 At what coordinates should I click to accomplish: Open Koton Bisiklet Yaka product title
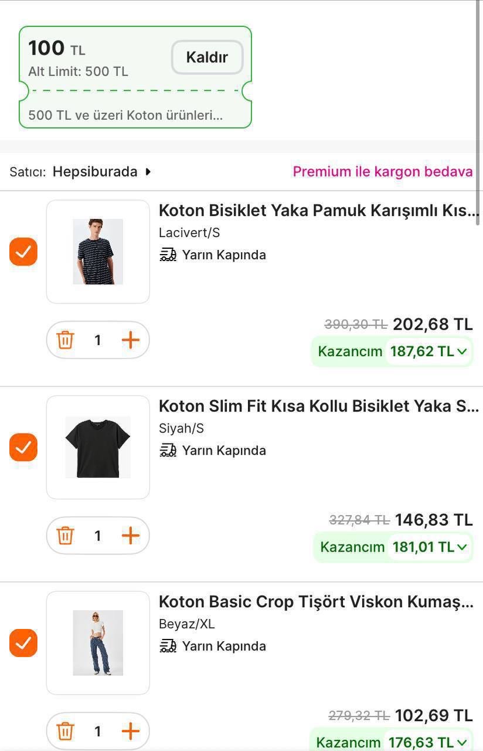click(x=318, y=211)
